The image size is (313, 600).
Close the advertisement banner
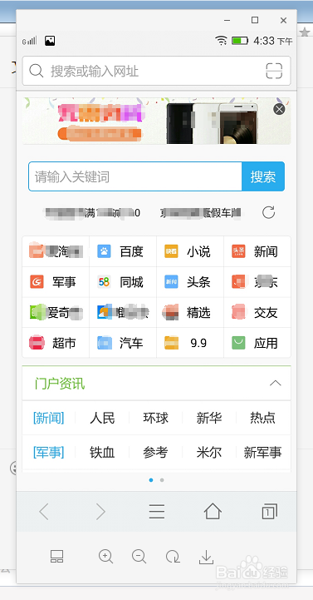279,110
